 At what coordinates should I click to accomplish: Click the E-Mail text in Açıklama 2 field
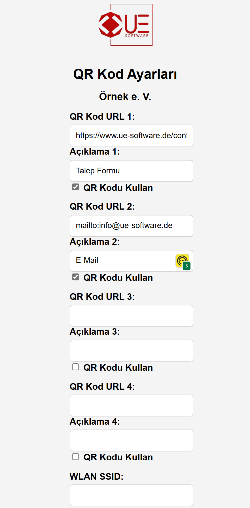pyautogui.click(x=87, y=260)
